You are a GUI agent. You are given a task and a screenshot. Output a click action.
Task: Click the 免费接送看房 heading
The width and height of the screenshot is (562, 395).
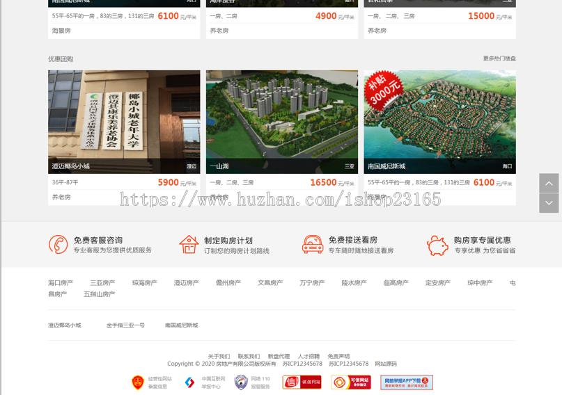point(353,240)
